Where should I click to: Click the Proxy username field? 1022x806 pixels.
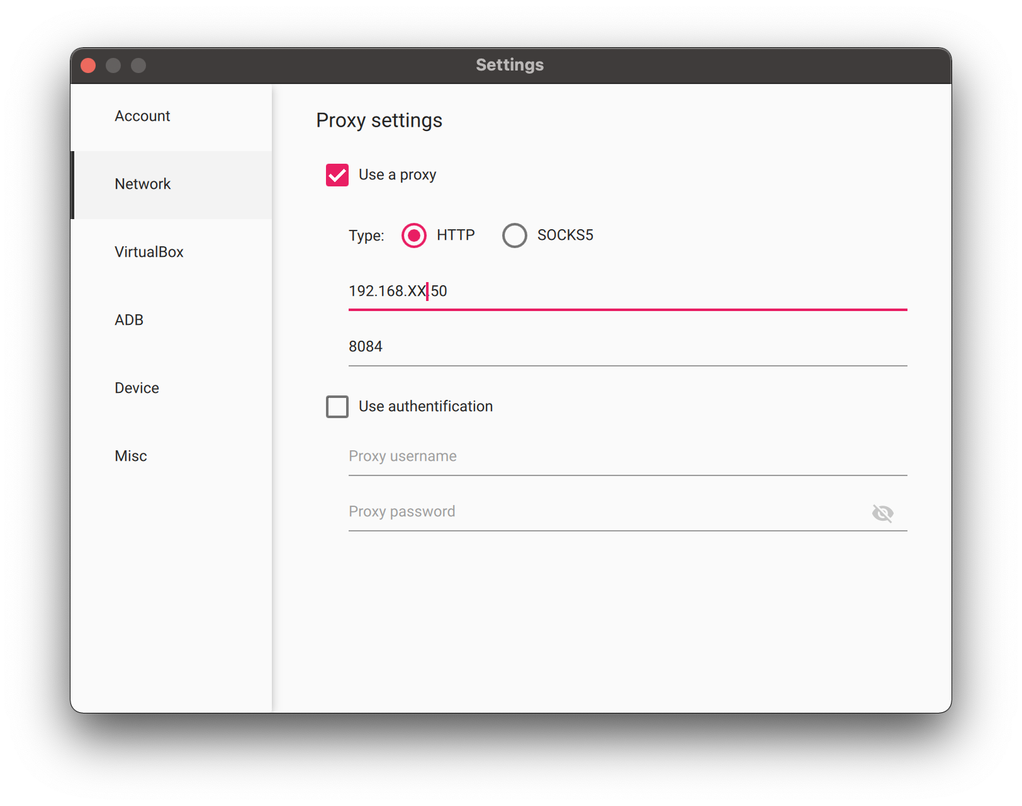566,456
